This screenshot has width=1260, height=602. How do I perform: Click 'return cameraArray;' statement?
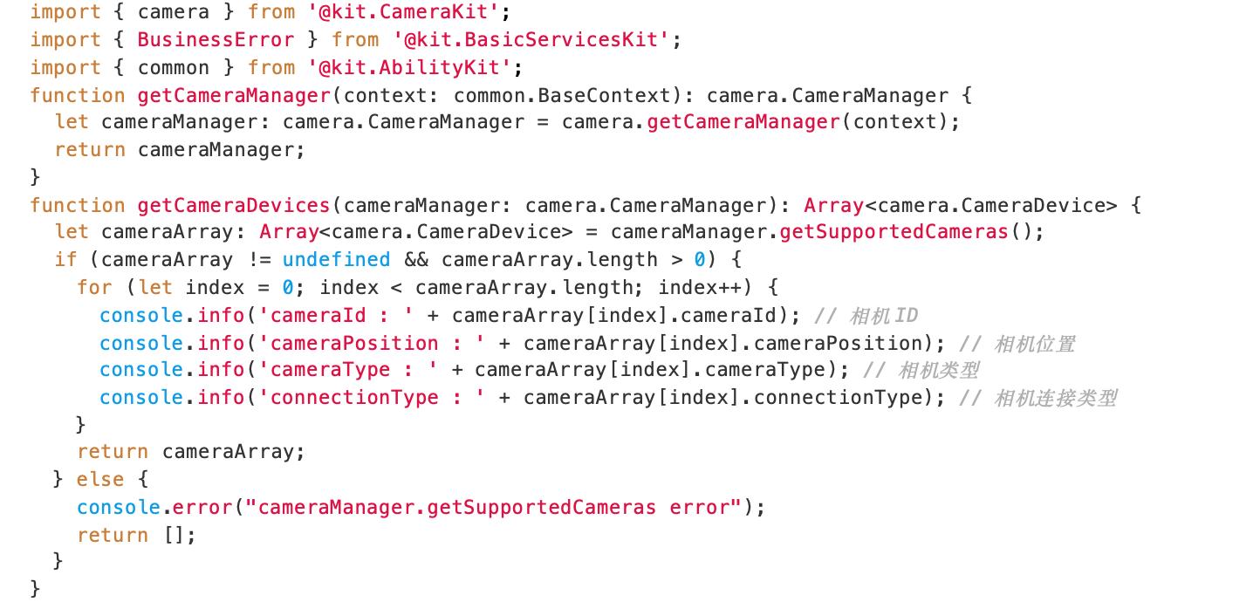191,452
